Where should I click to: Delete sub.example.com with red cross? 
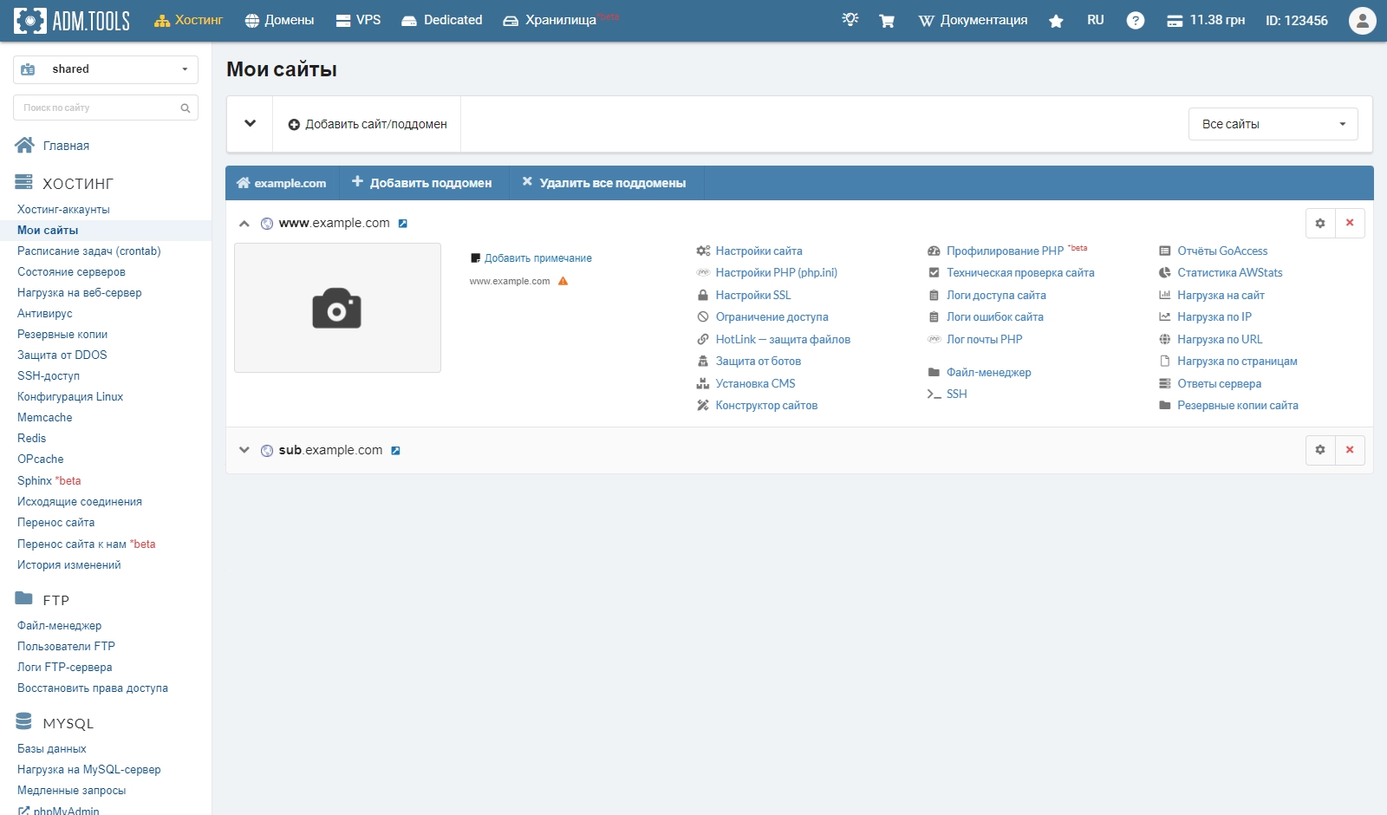click(1350, 450)
